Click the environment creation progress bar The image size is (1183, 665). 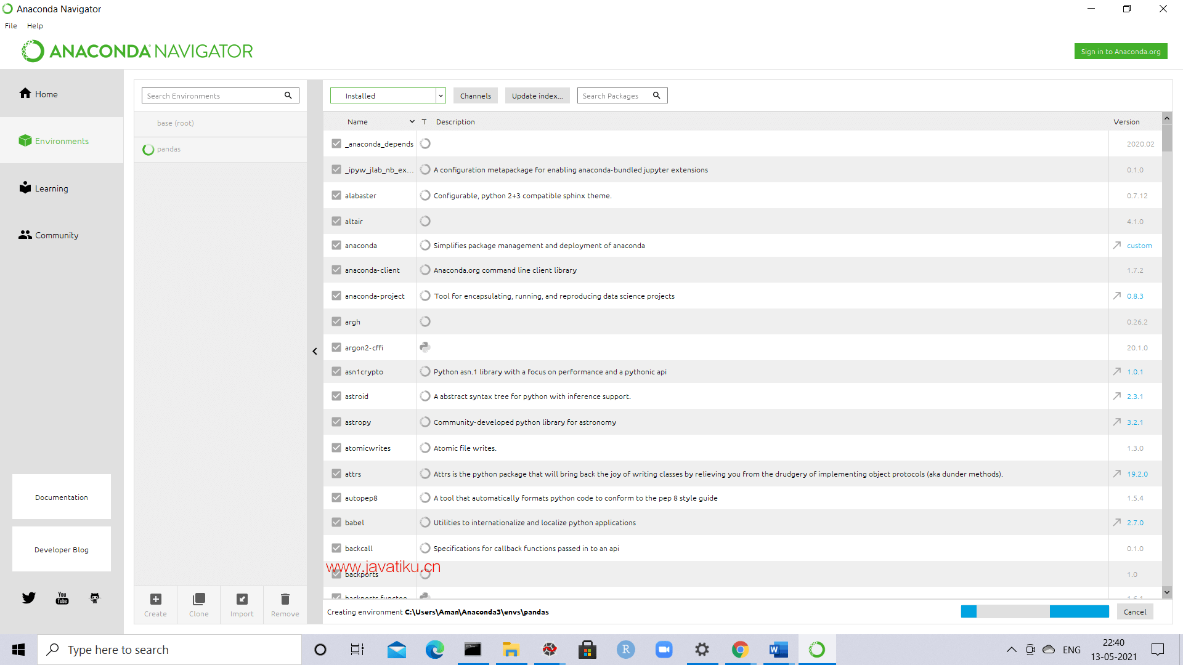(1035, 611)
